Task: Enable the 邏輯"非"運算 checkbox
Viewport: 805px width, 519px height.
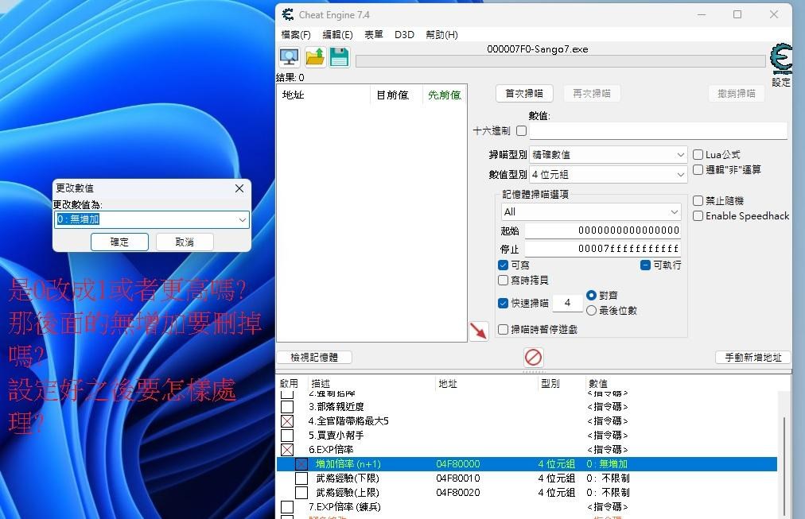Action: pyautogui.click(x=698, y=169)
